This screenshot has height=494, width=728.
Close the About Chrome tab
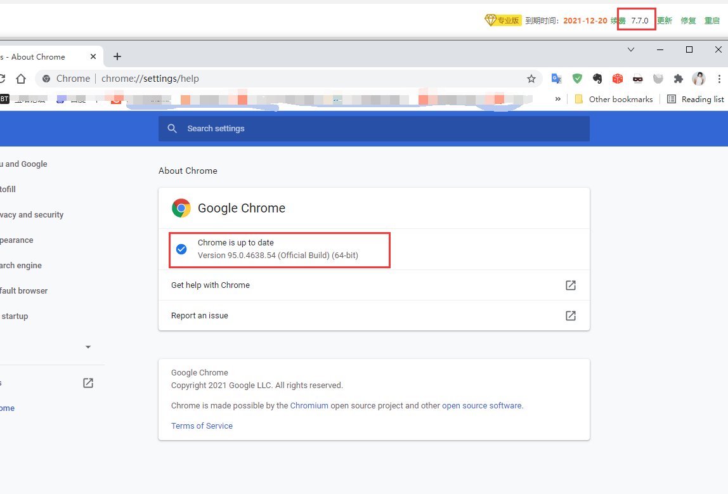93,56
